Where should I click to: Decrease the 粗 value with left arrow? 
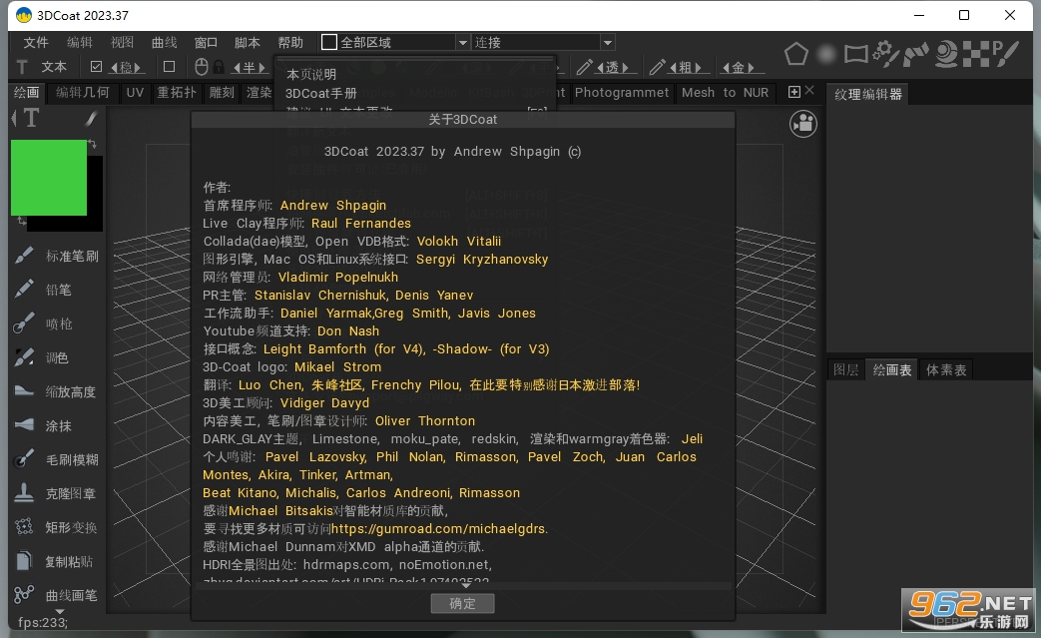tap(673, 67)
